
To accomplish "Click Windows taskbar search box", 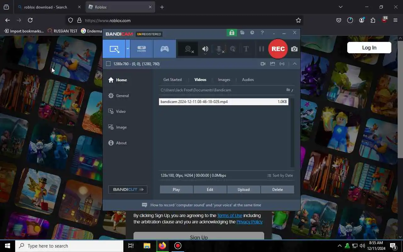I will tap(69, 246).
